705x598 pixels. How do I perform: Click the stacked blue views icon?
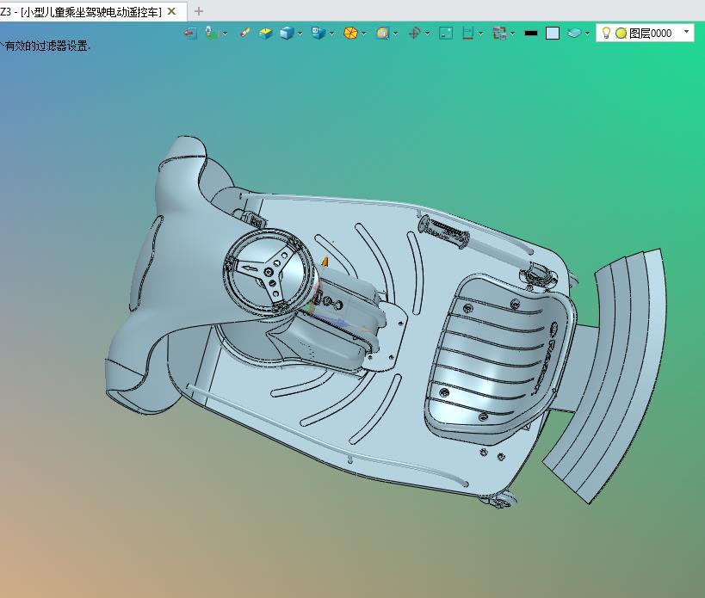[x=318, y=34]
